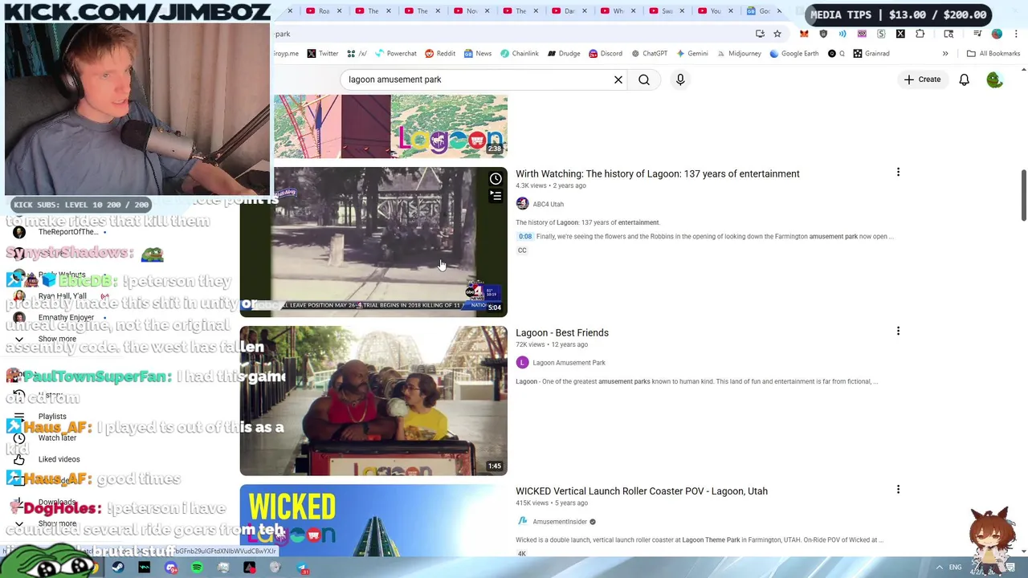The width and height of the screenshot is (1028, 578).
Task: Open Telegram from the taskbar
Action: (x=303, y=568)
